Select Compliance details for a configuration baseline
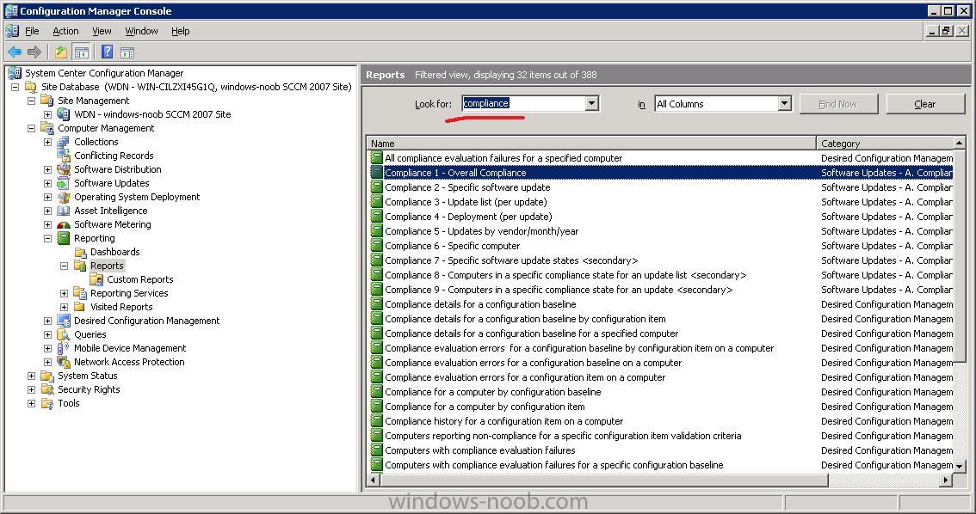The width and height of the screenshot is (976, 514). point(480,304)
